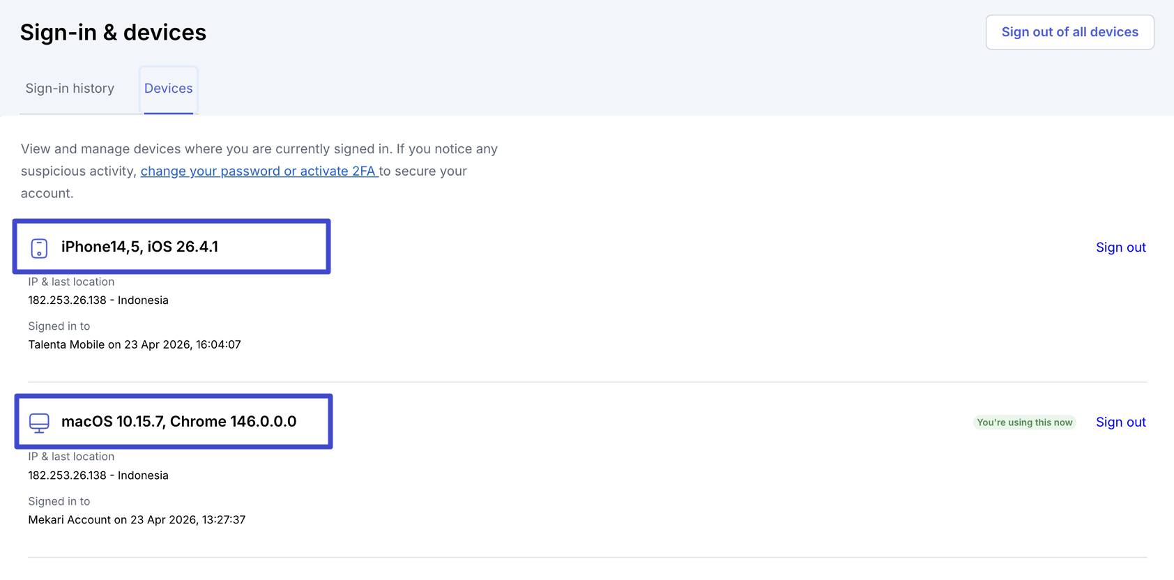Click the phone icon beside iPhone14,5
The width and height of the screenshot is (1174, 580).
(39, 247)
